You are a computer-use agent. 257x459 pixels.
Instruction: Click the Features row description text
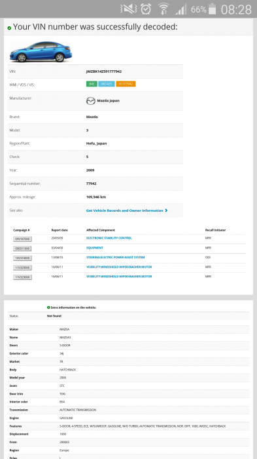point(143,426)
